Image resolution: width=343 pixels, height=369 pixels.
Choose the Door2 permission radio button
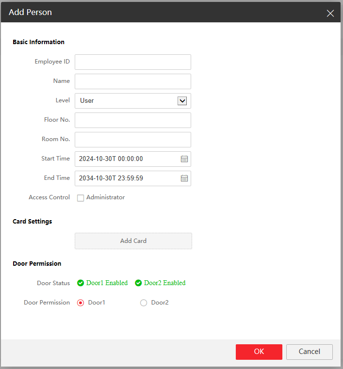click(144, 303)
